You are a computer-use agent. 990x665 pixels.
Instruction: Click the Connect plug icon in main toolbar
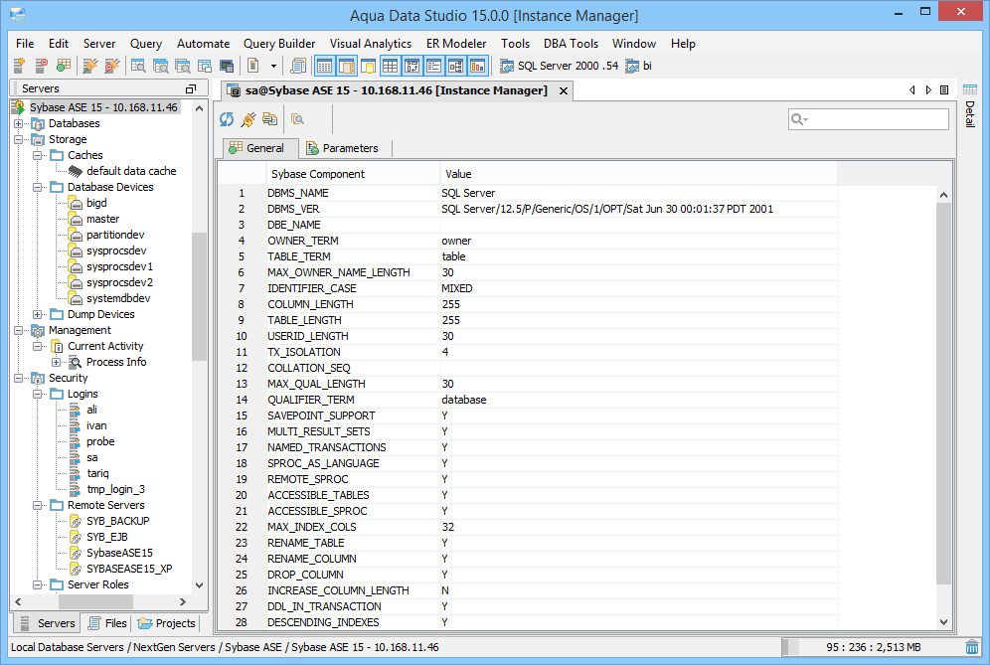coord(90,65)
